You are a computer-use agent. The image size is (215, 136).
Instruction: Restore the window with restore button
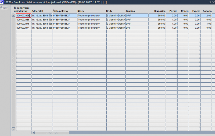tap(210, 2)
